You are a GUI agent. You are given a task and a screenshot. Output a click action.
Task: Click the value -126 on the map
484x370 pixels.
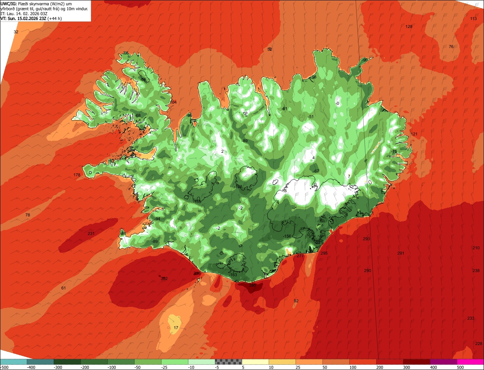(239, 187)
